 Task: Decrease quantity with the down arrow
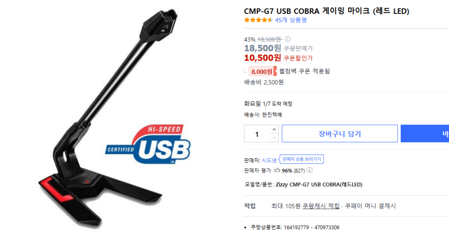274,138
